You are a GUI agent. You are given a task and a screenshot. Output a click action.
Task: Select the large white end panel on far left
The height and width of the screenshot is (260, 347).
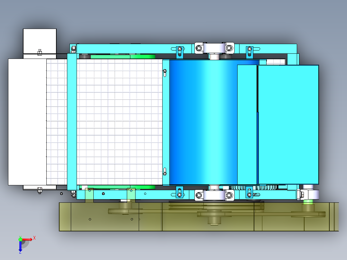[x=27, y=122]
